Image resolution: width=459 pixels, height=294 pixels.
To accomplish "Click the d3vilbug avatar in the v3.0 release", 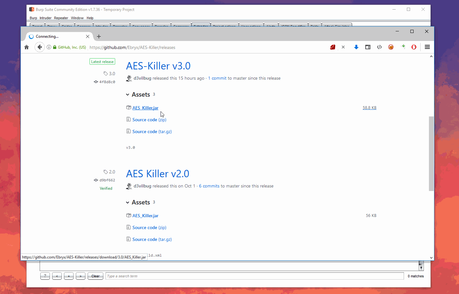I will (x=129, y=78).
